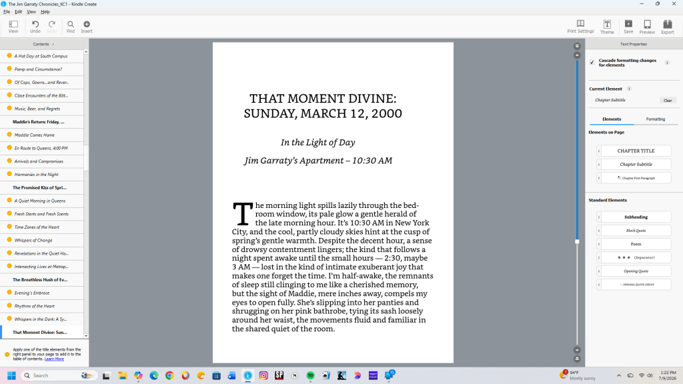Apply the Opening Quote standard element

(636, 271)
